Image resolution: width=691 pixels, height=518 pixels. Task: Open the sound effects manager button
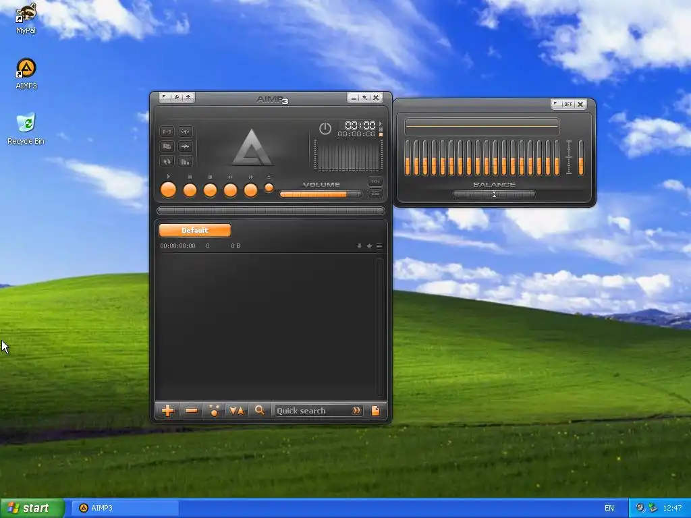point(185,146)
